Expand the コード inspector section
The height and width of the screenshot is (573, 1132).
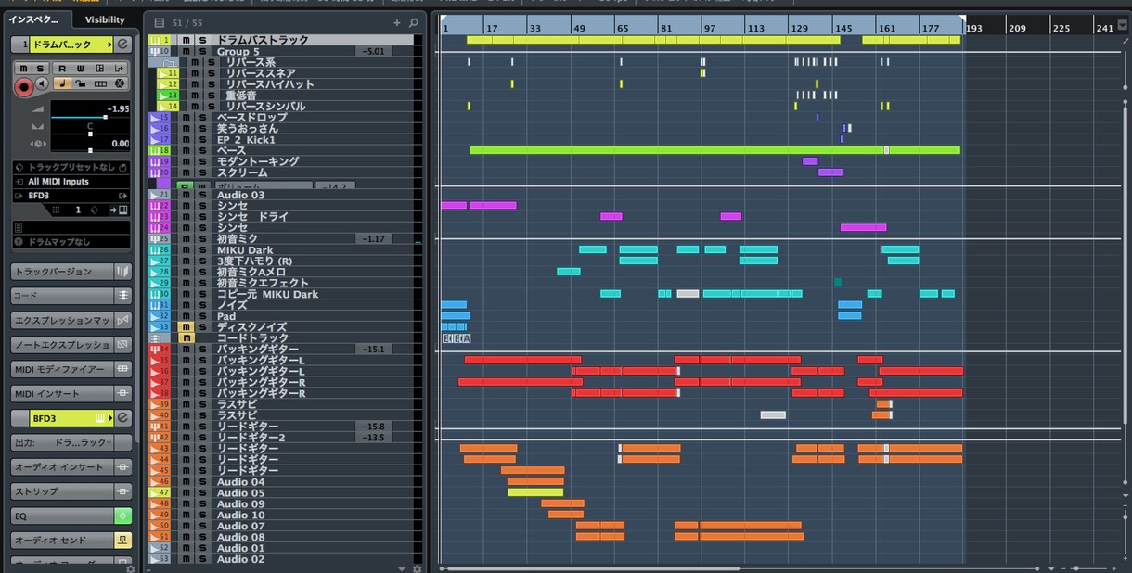pyautogui.click(x=71, y=296)
